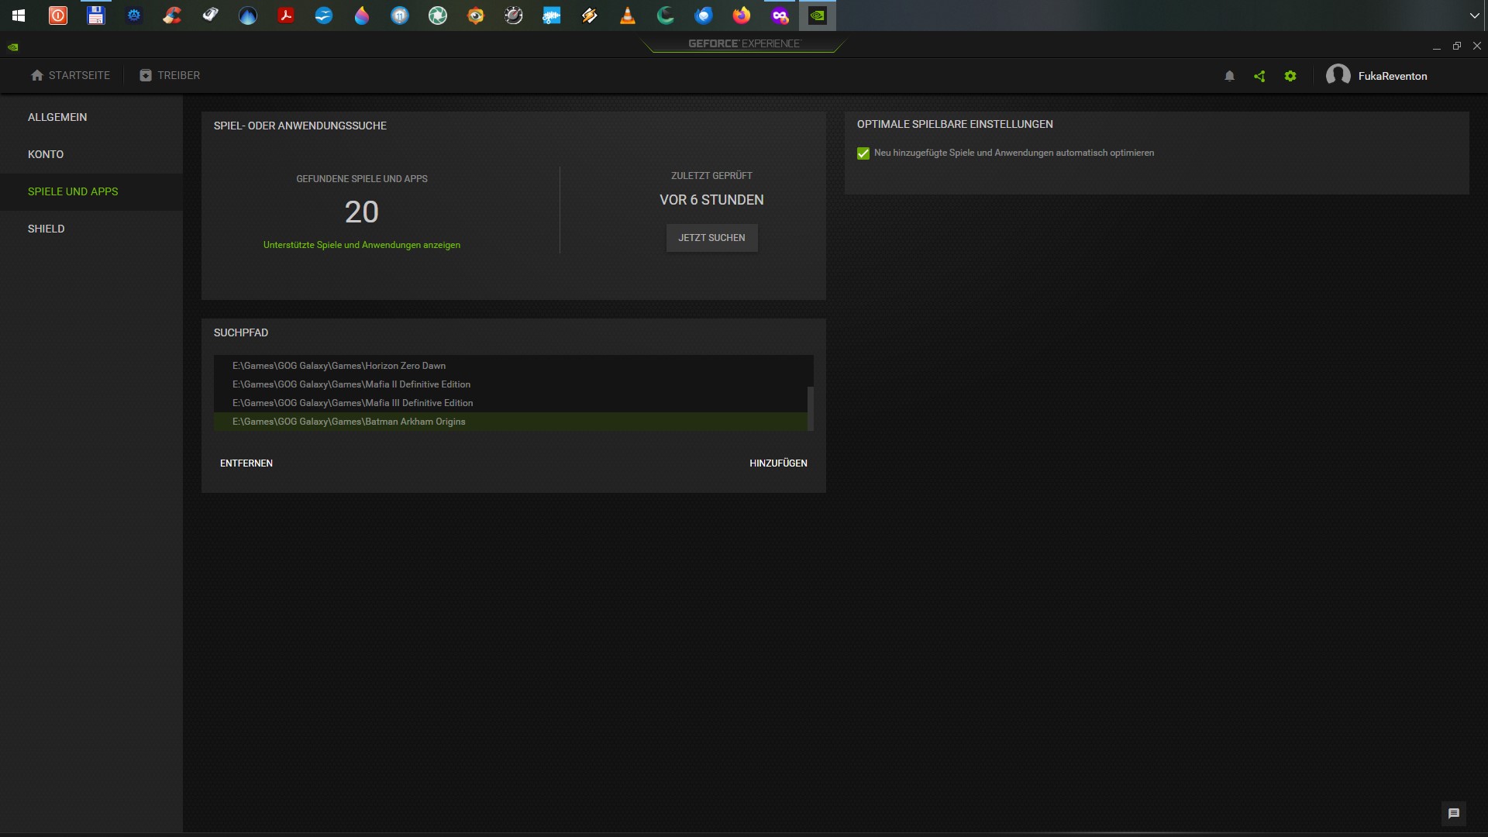Open the OpenOffice seagull icon in taskbar

coord(324,15)
